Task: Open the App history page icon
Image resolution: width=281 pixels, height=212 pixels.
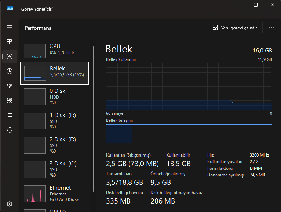Action: (x=10, y=71)
